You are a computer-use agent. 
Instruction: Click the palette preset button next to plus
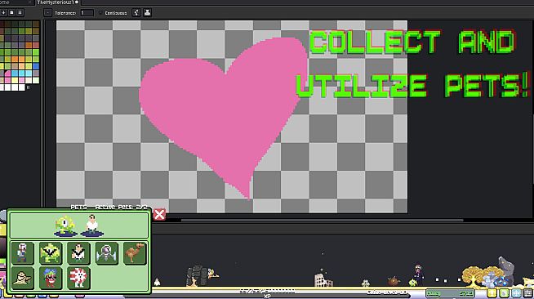point(11,12)
